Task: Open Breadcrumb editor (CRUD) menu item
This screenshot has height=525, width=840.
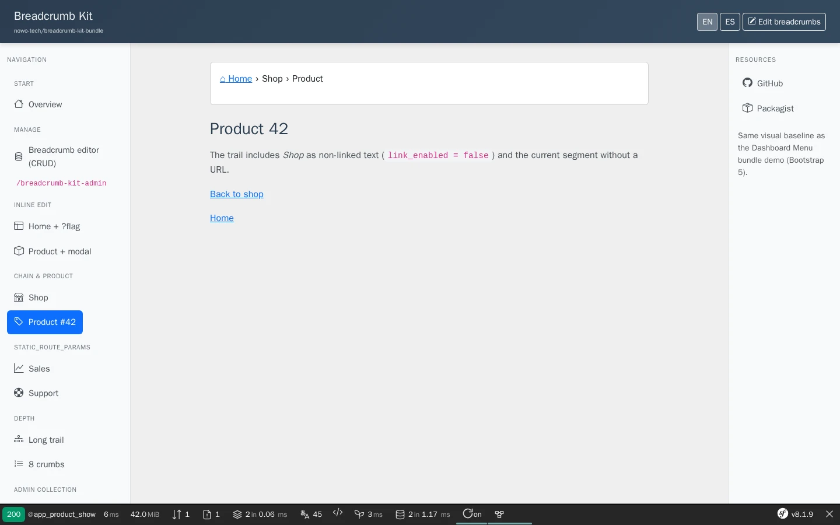Action: (x=65, y=157)
